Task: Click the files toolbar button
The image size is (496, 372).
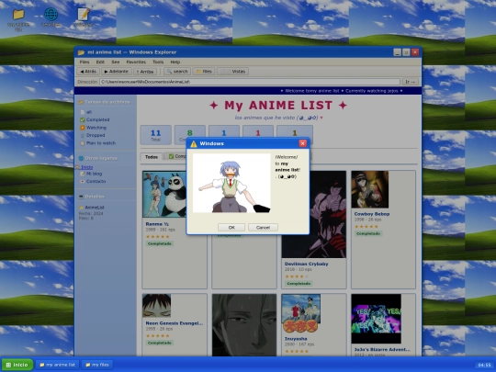Action: [204, 72]
